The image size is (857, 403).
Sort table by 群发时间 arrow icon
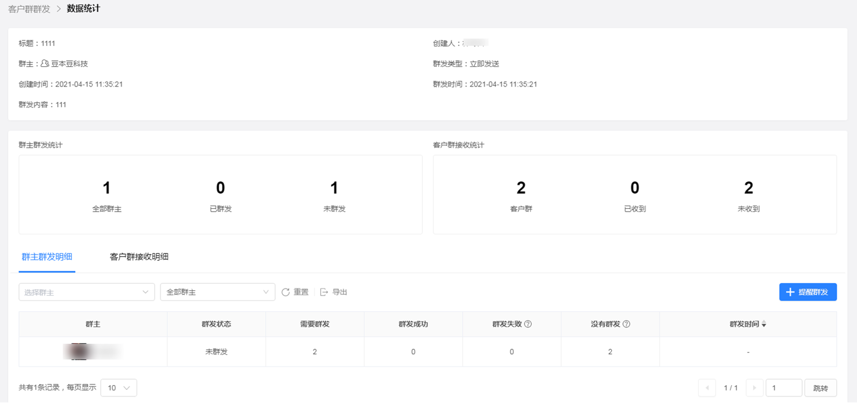764,324
